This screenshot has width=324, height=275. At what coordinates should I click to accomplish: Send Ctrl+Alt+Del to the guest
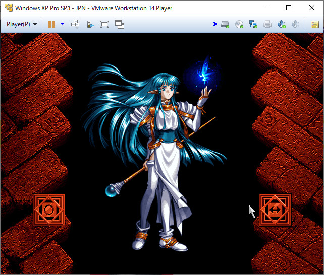point(75,24)
